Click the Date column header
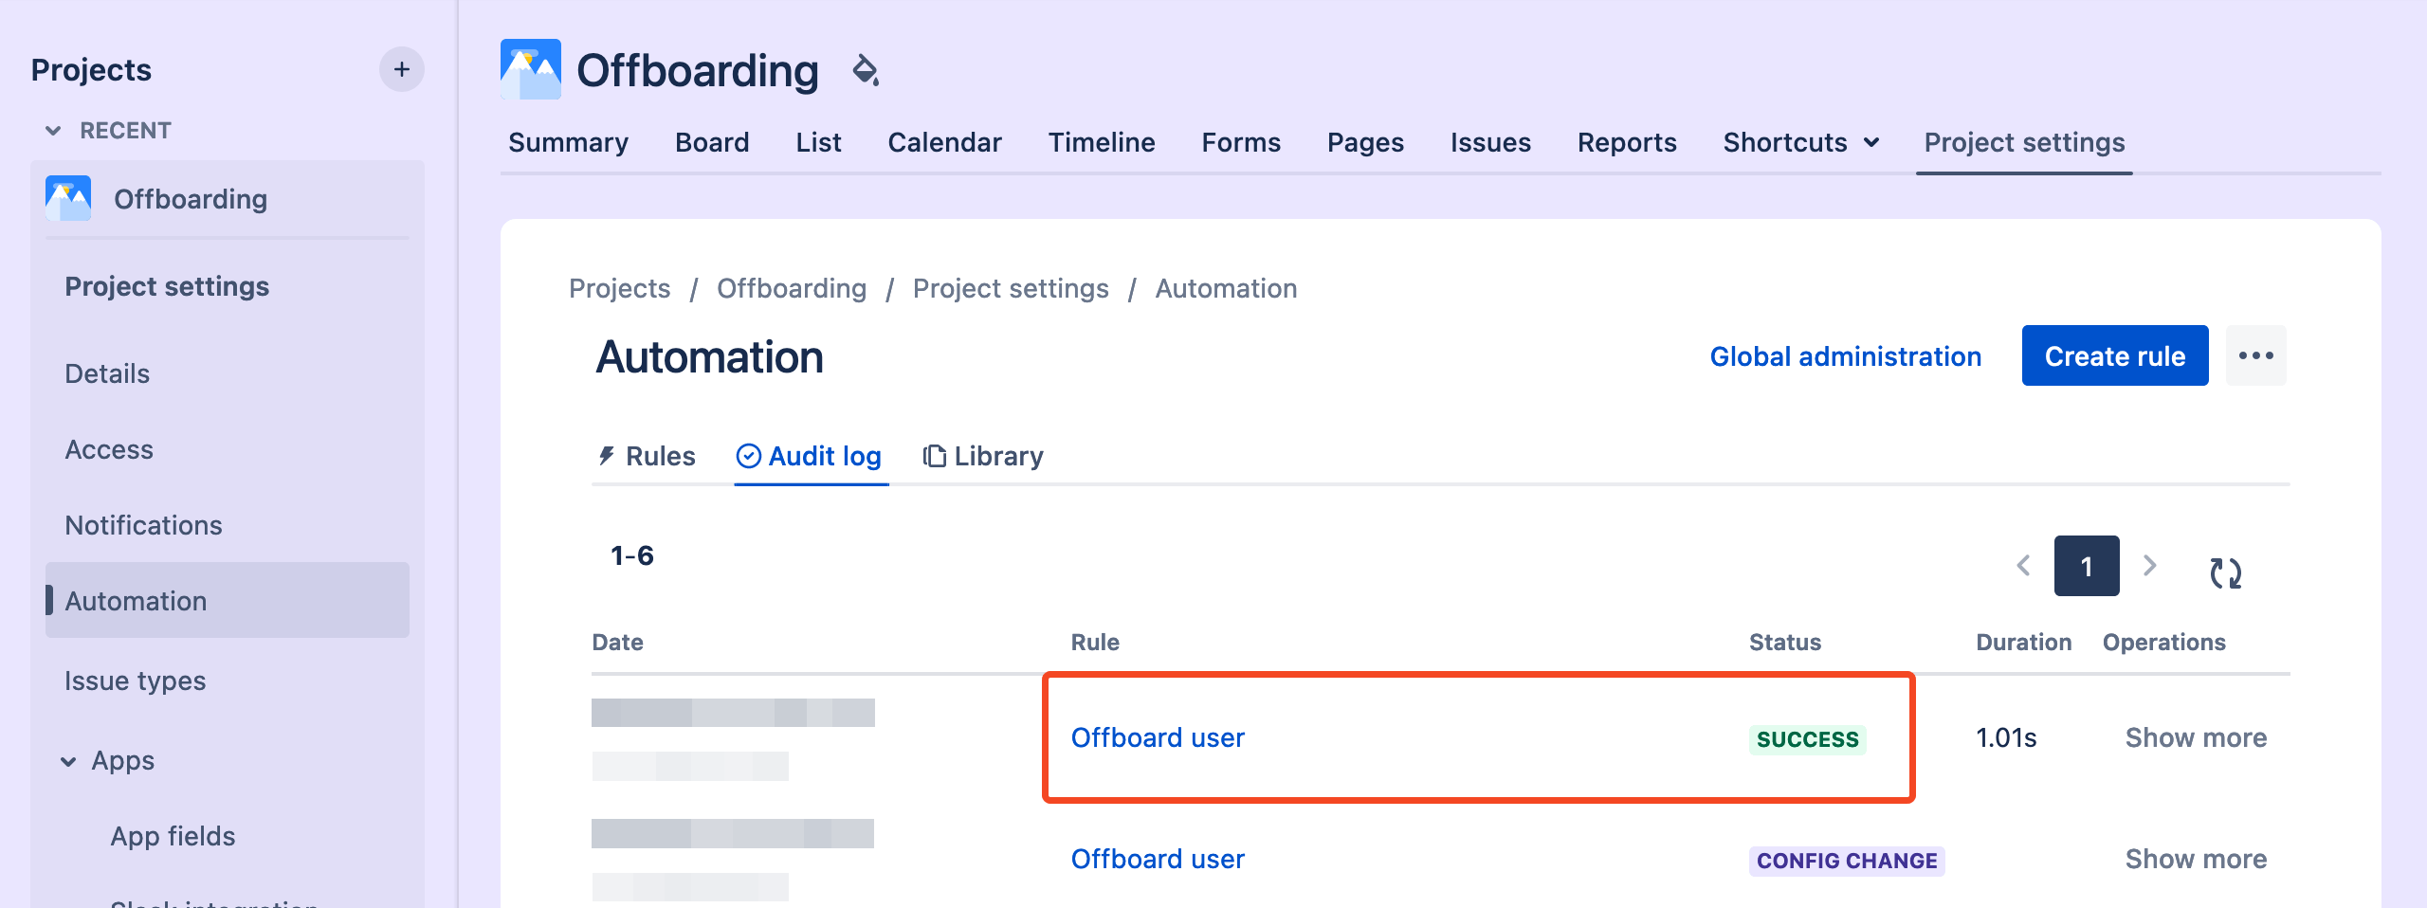The width and height of the screenshot is (2427, 908). 617,643
